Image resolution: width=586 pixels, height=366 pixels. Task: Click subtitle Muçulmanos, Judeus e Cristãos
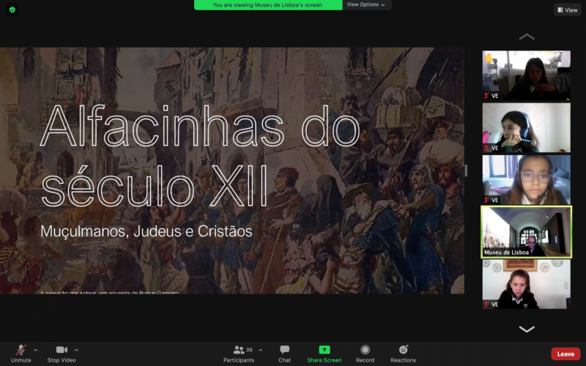click(146, 231)
